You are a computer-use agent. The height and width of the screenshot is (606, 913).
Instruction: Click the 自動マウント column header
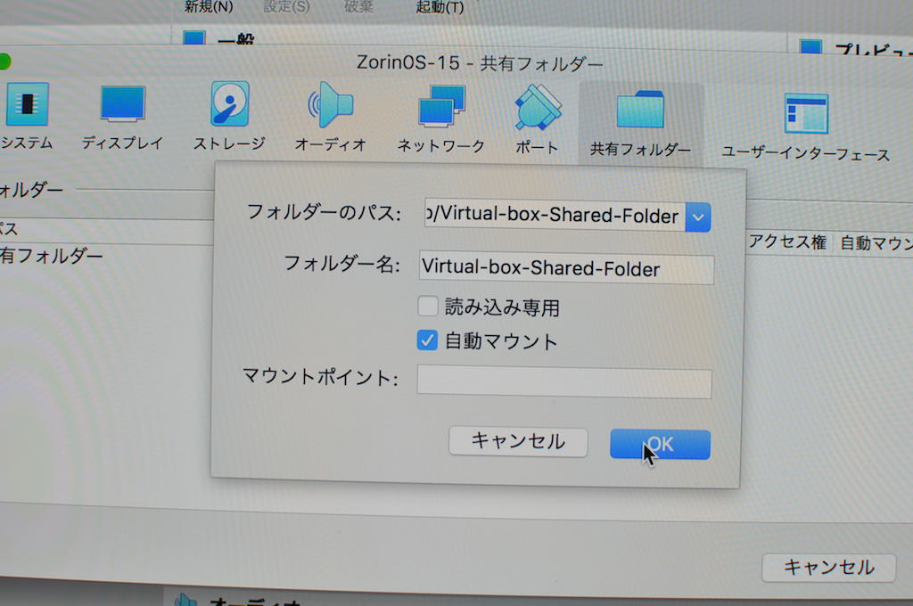tap(876, 243)
